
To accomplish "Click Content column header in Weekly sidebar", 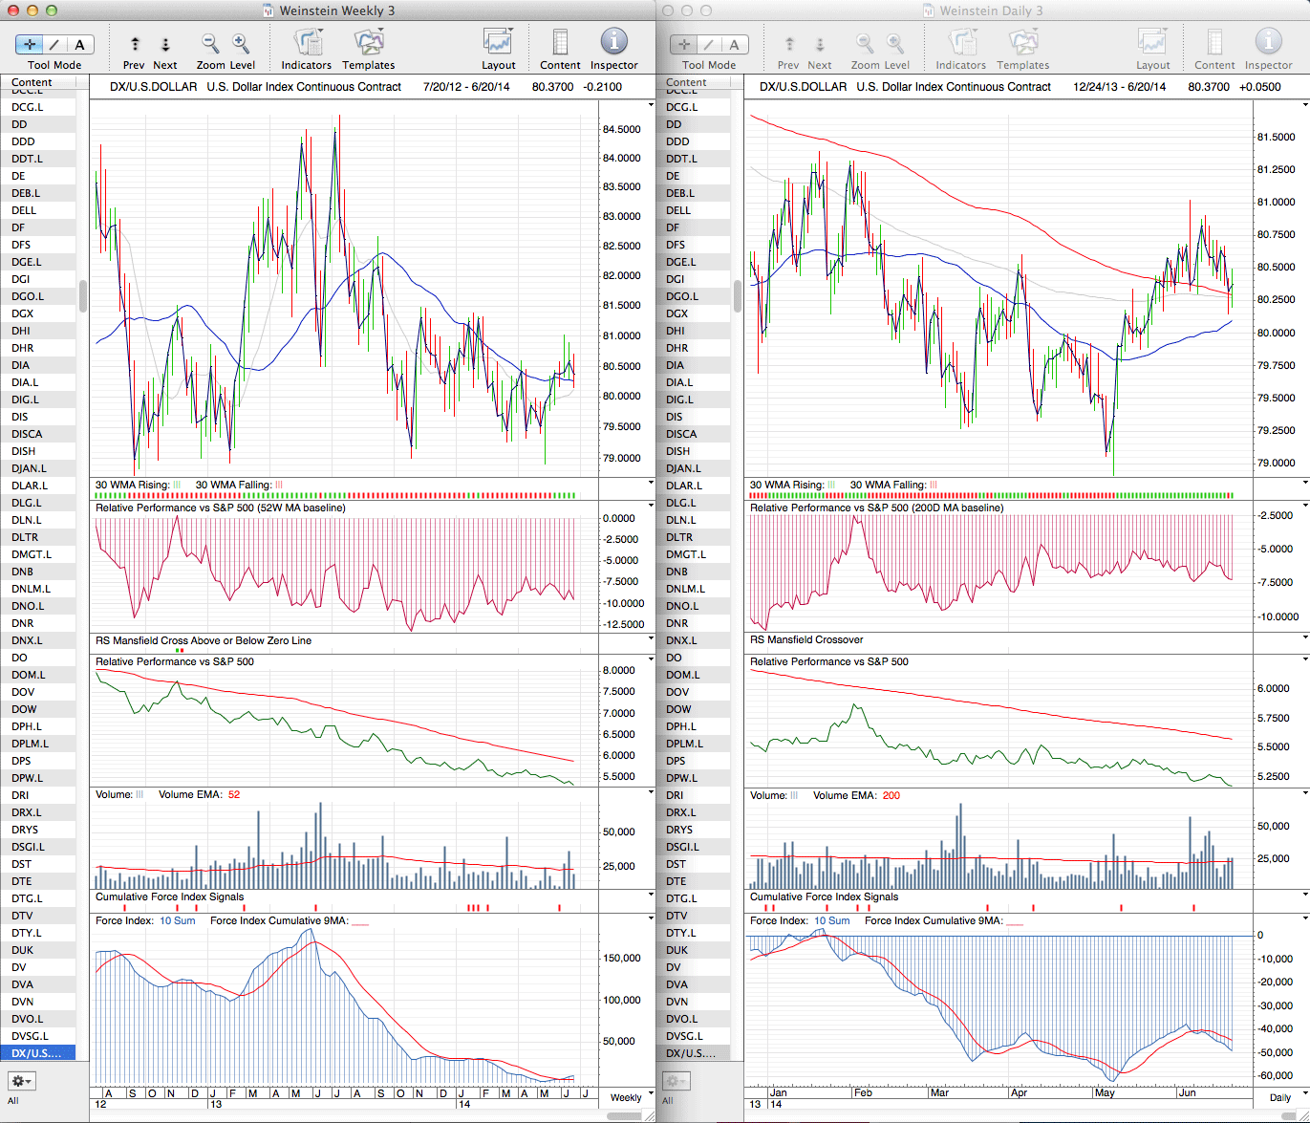I will click(32, 83).
